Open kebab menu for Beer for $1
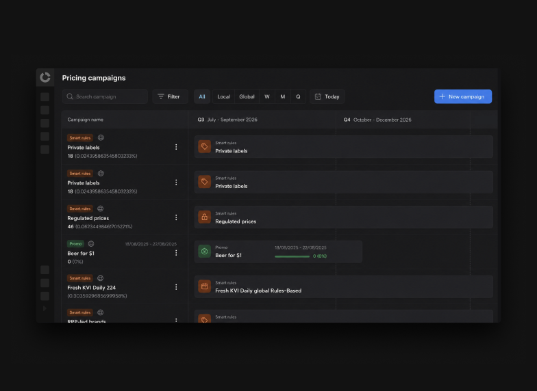537x391 pixels. [176, 253]
